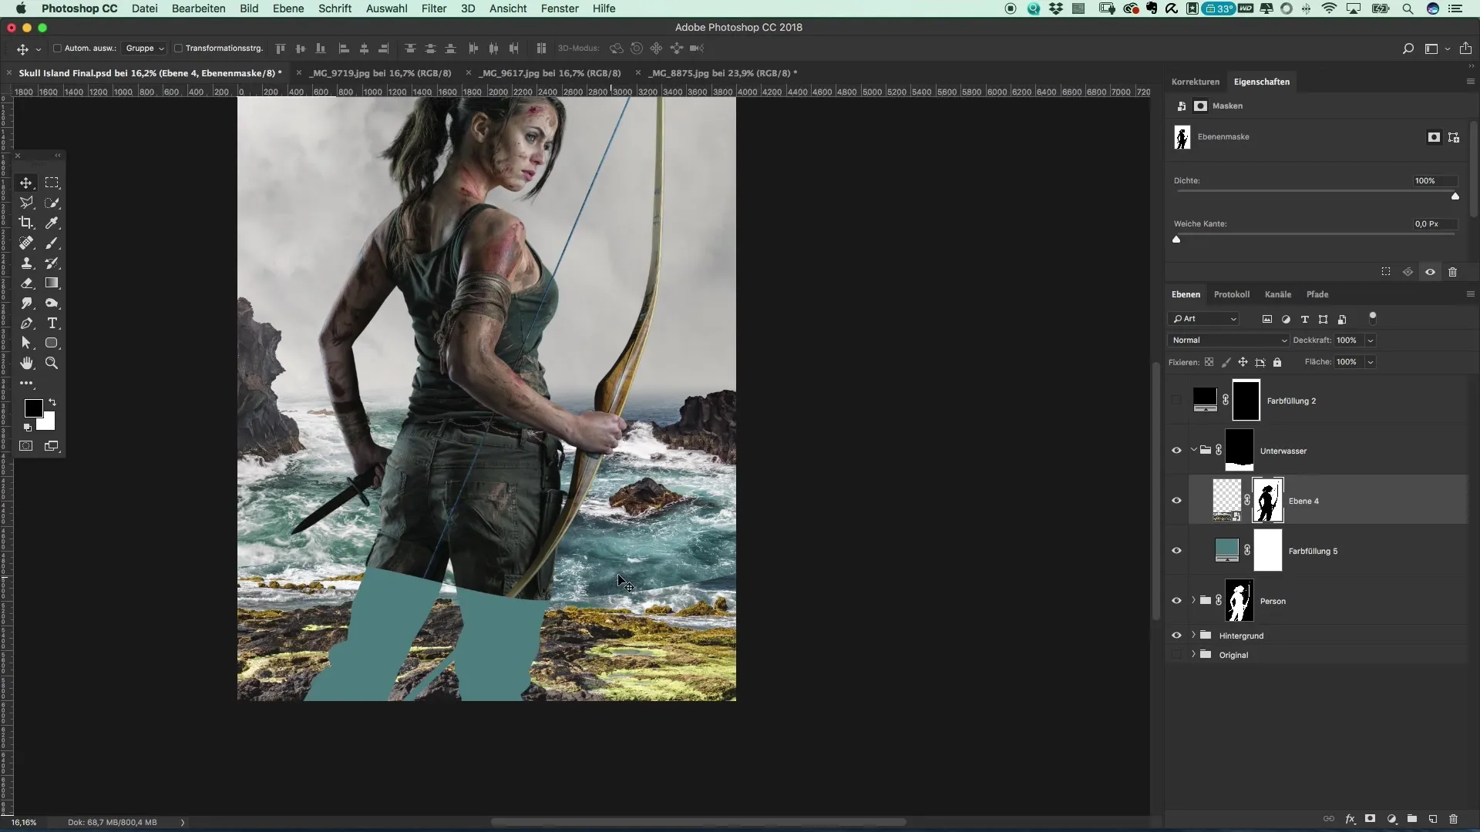Screen dimensions: 1480x832
Task: Expand the Original group
Action: [x=1194, y=654]
